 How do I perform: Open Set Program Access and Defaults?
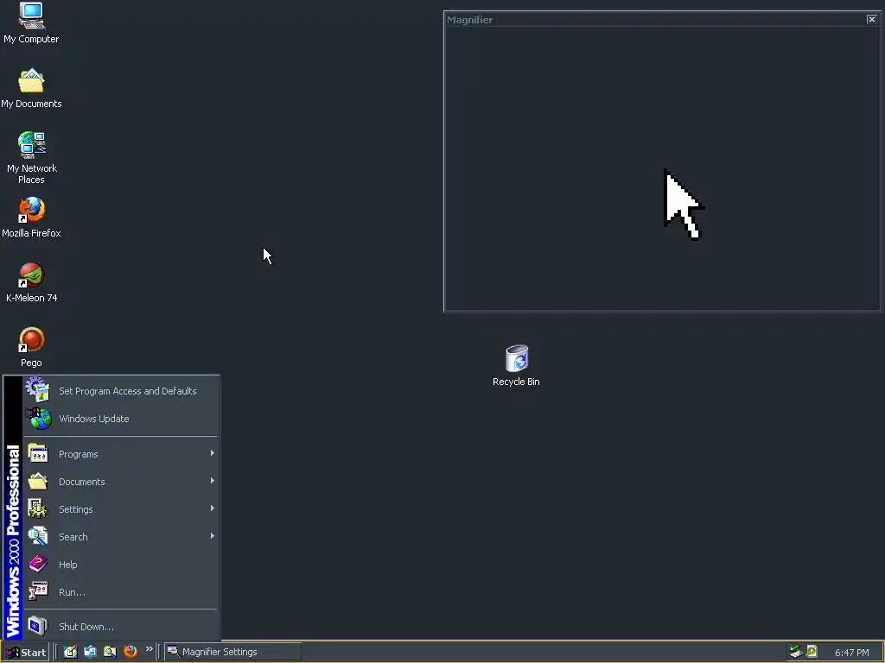pos(120,391)
